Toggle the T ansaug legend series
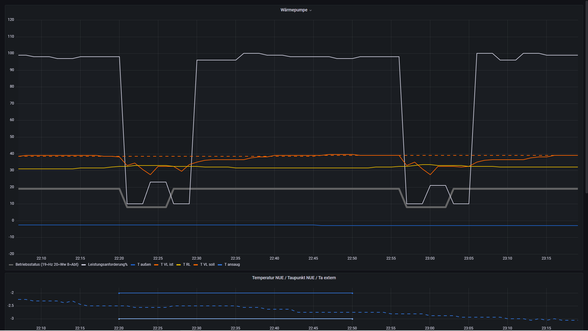Viewport: 588px width, 331px height. pyautogui.click(x=232, y=265)
